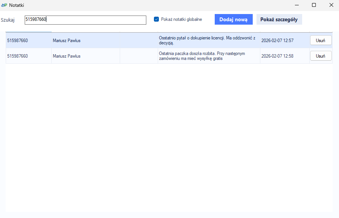Viewport: 339px width, 218px height.
Task: Delete the note dated 2026-02-07 12:57
Action: (321, 41)
